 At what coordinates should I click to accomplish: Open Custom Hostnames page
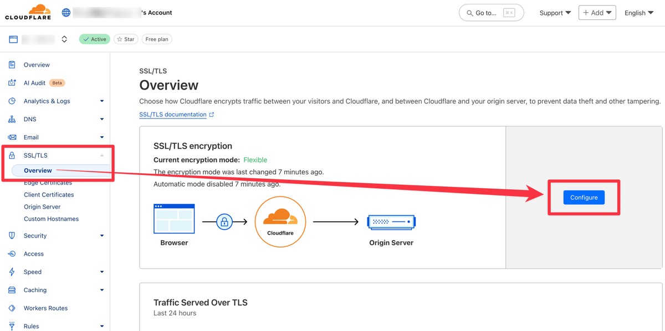click(x=51, y=219)
